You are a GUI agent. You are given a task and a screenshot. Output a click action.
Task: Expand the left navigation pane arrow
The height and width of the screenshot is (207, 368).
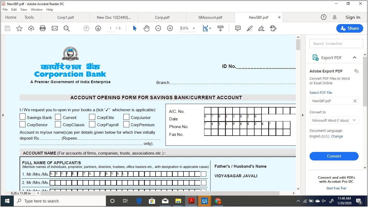(3, 115)
